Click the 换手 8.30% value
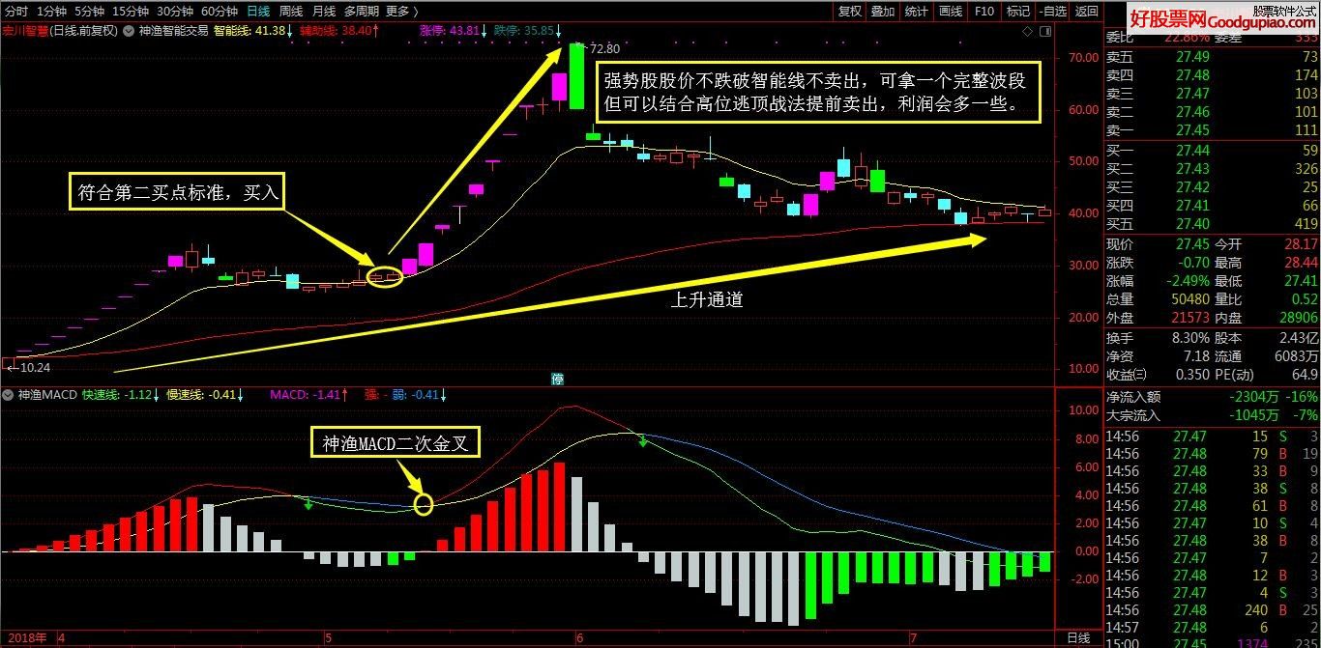Viewport: 1321px width, 648px height. pos(1189,338)
